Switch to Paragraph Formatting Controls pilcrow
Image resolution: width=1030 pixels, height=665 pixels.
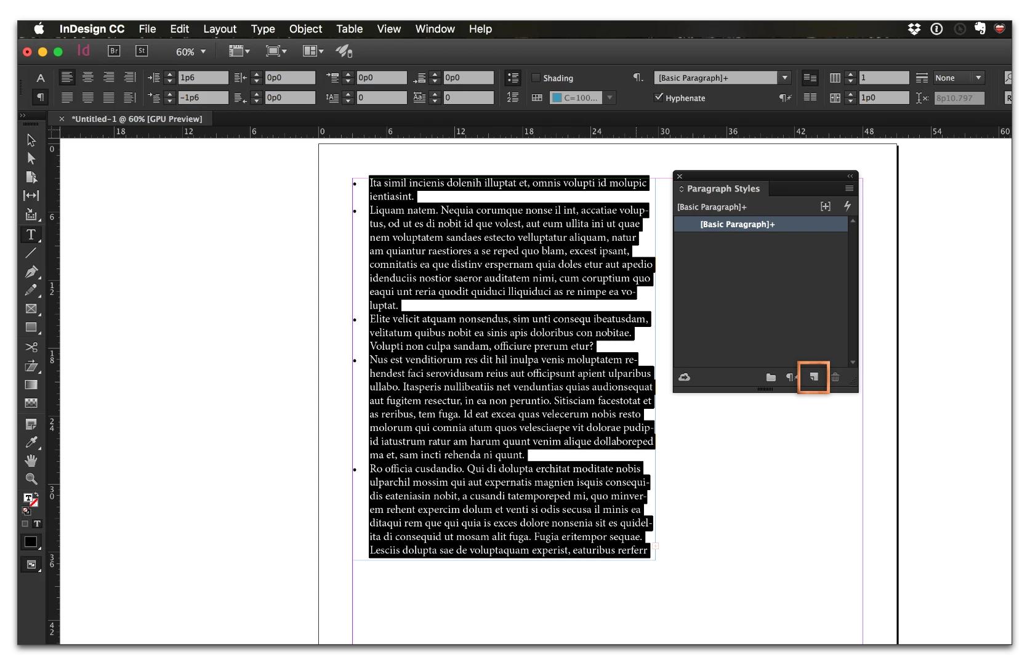click(x=40, y=97)
